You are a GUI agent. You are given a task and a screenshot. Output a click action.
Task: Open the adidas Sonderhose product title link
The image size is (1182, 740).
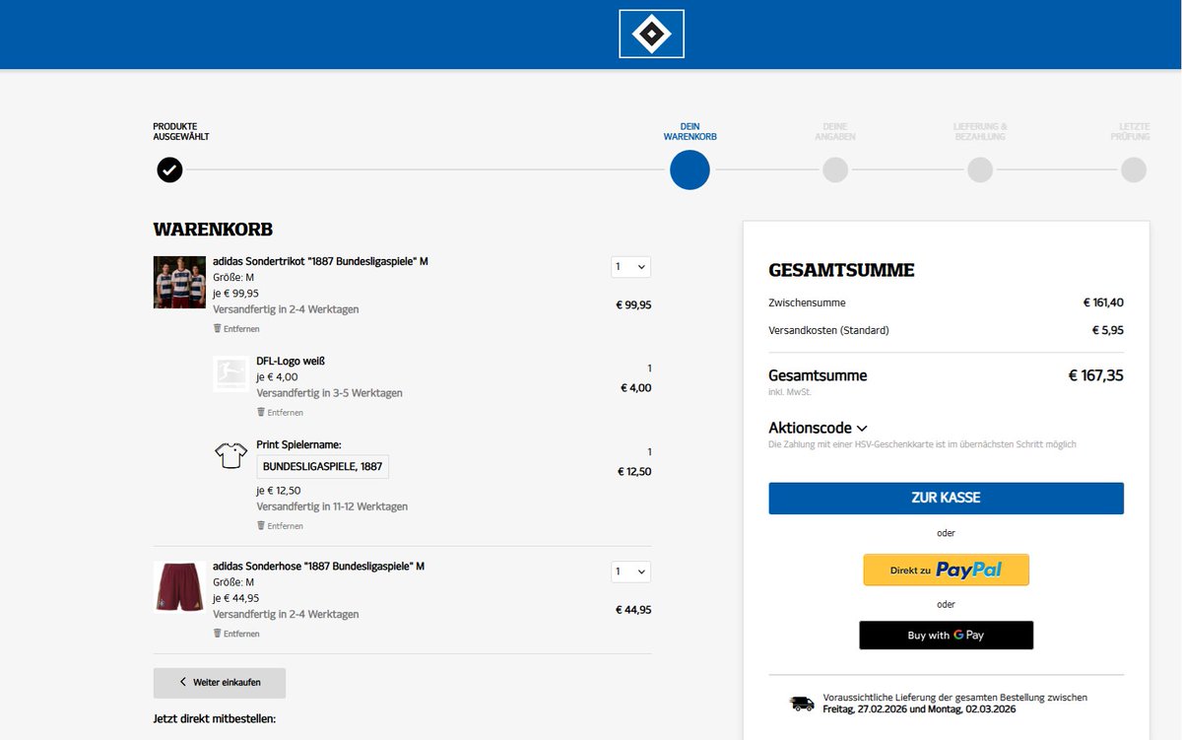point(318,566)
